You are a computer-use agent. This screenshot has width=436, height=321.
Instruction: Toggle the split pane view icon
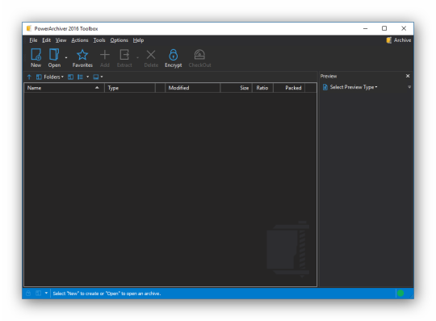(70, 77)
